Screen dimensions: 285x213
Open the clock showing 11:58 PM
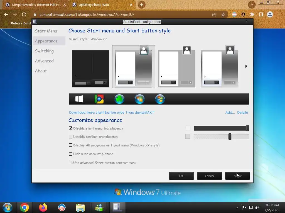pos(272,207)
